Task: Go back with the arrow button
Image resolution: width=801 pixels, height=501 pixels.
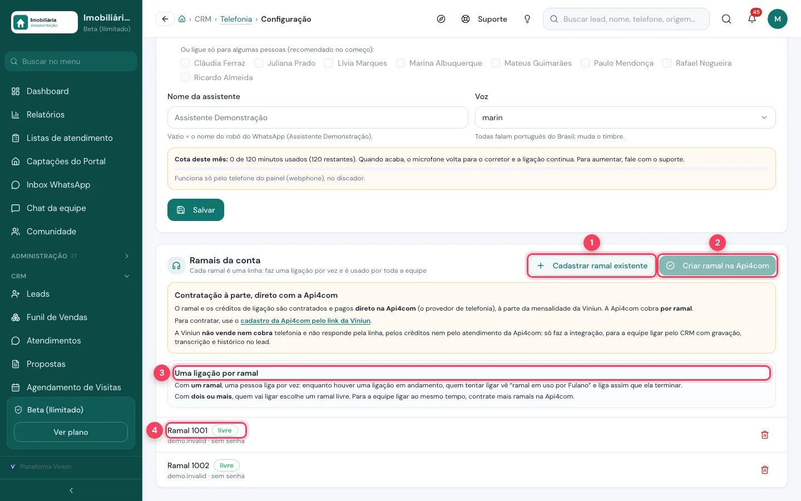Action: click(165, 19)
